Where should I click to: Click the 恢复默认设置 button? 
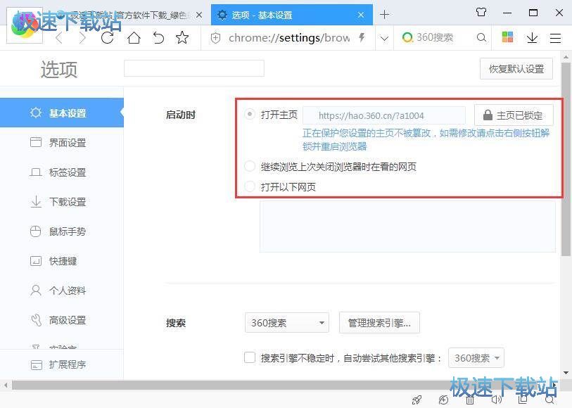pyautogui.click(x=516, y=69)
